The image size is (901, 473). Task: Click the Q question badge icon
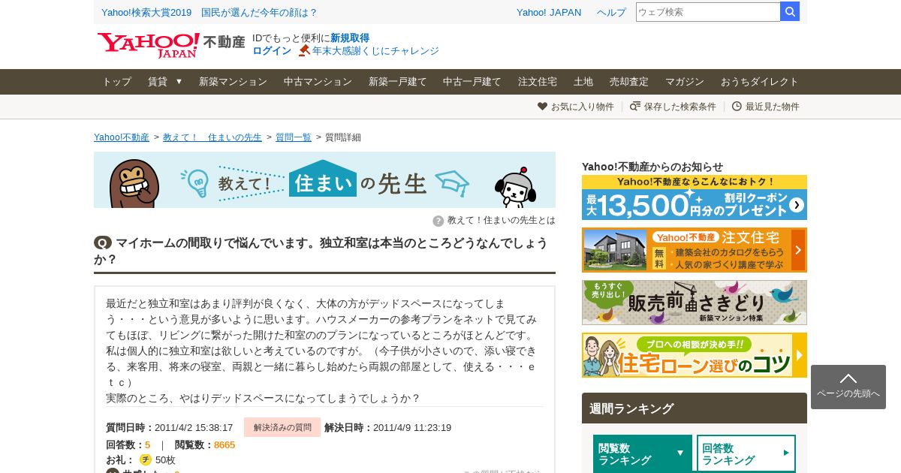coord(103,243)
